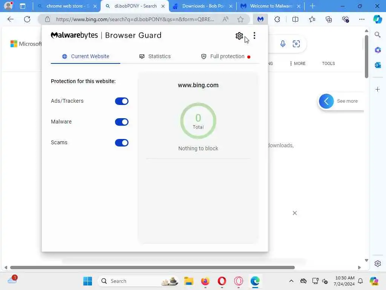Add page to favorites star icon
Viewport: 386px width, 290px height.
point(240,19)
